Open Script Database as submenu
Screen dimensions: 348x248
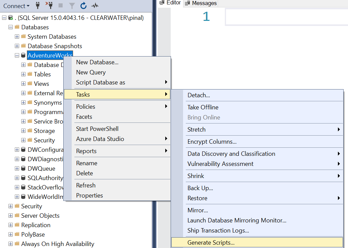[117, 82]
